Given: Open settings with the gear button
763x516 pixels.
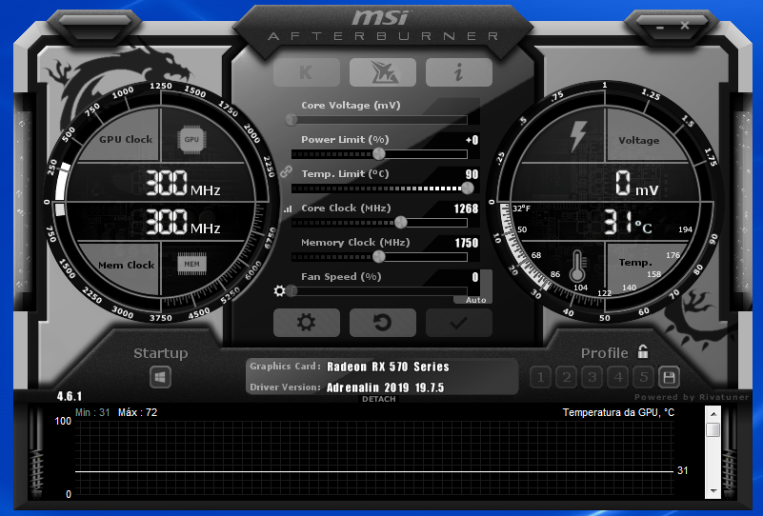Looking at the screenshot, I should pyautogui.click(x=307, y=323).
